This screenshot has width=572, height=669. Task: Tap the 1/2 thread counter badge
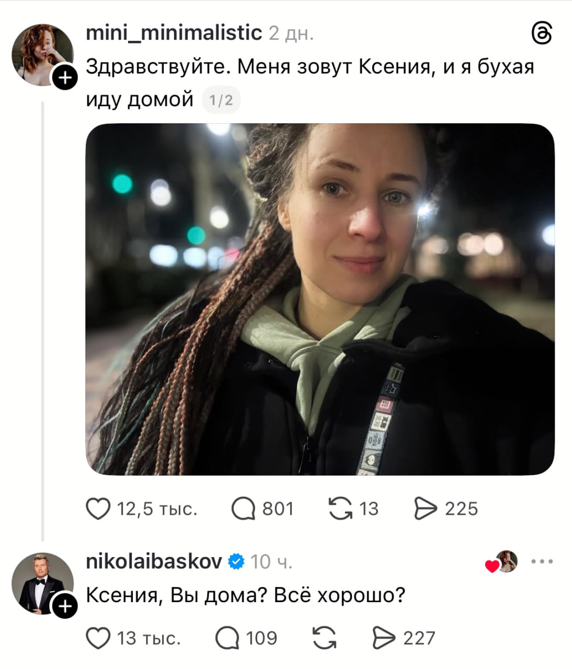click(x=221, y=100)
